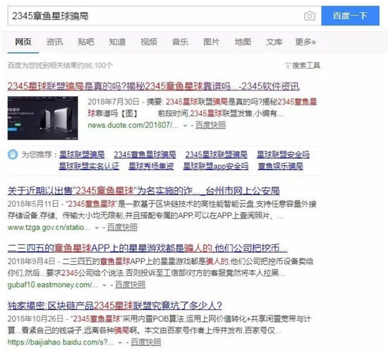This screenshot has width=388, height=353.
Task: Click the Baidu paw recommendation icon
Action: pyautogui.click(x=13, y=155)
